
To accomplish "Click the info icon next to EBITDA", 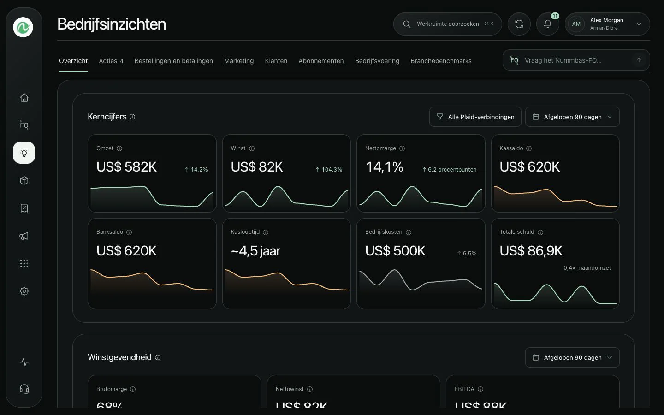I will click(480, 389).
